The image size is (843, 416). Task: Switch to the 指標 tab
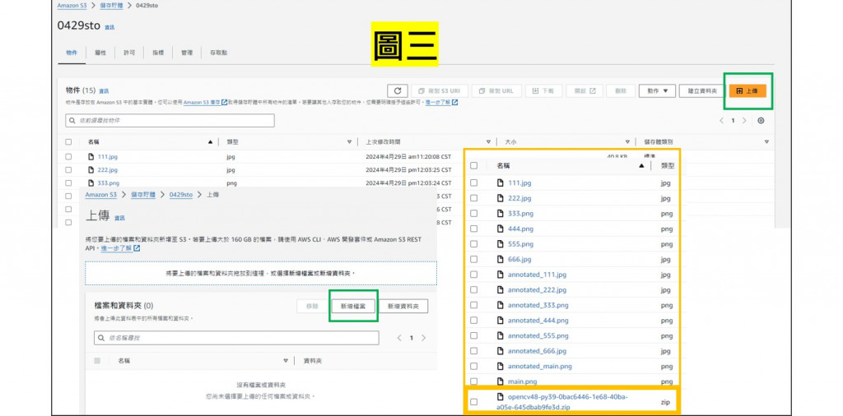(158, 53)
